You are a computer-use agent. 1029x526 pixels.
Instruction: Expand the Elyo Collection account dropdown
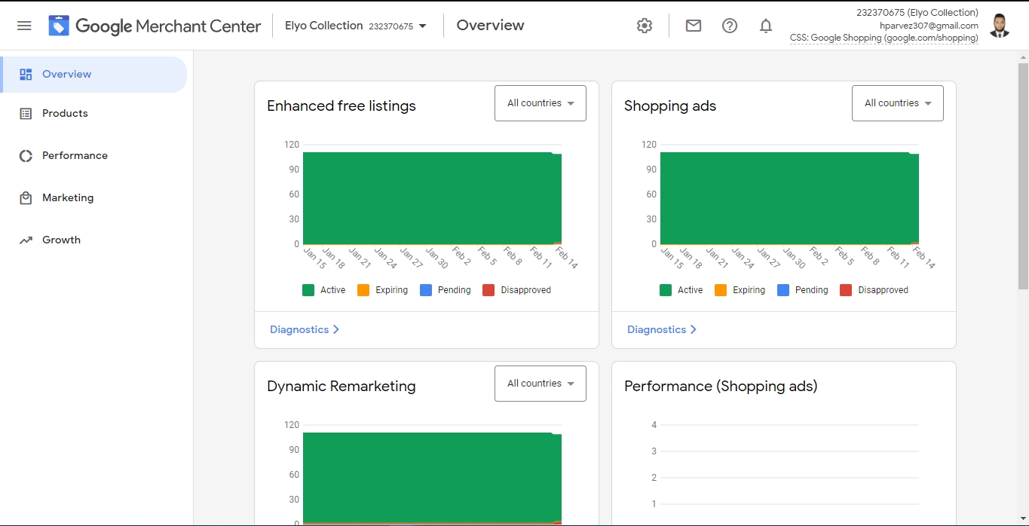click(x=355, y=26)
